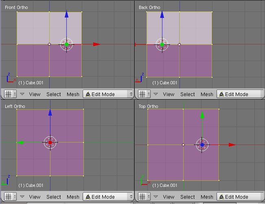Screen dimensions: 265x204
Task: Collapse header menus triangle in Front Ortho view
Action: 22,94
